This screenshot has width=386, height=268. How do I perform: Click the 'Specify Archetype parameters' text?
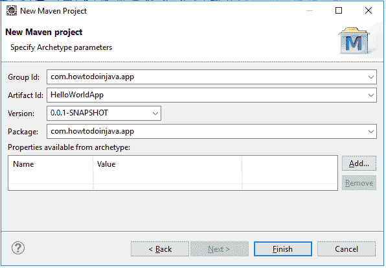click(x=62, y=47)
